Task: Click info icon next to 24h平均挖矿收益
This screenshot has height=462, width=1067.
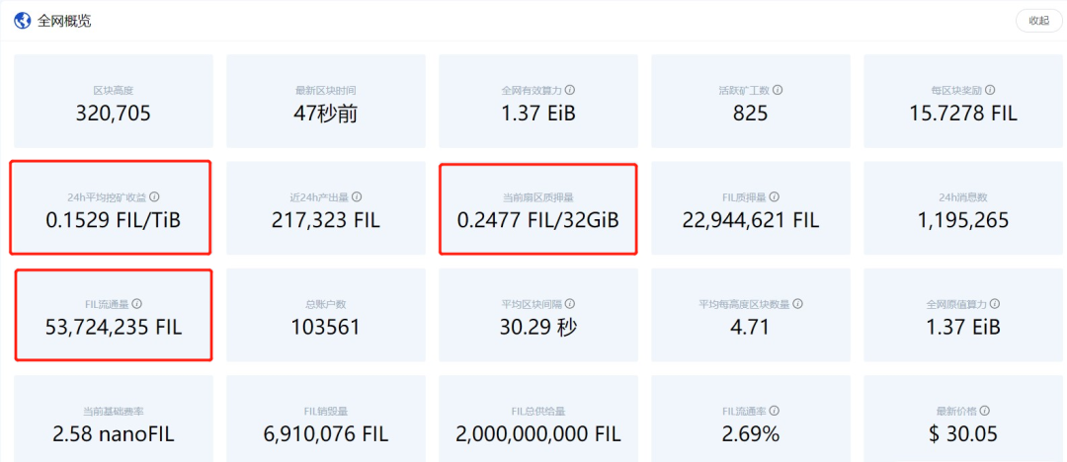Action: [x=154, y=196]
